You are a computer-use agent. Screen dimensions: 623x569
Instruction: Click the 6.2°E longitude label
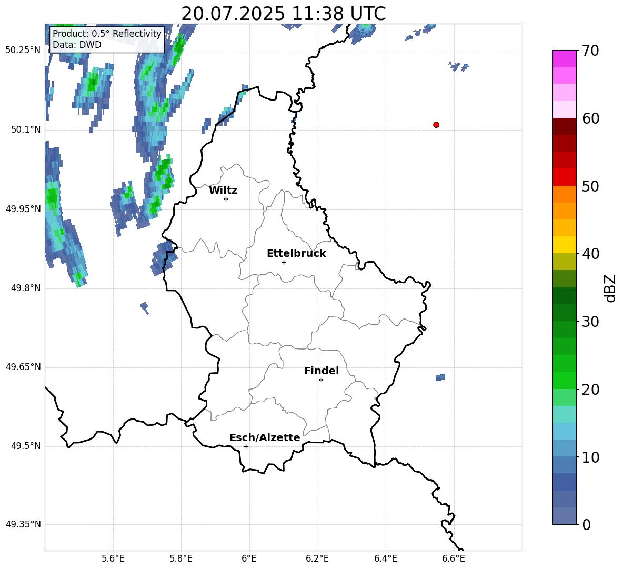[317, 559]
